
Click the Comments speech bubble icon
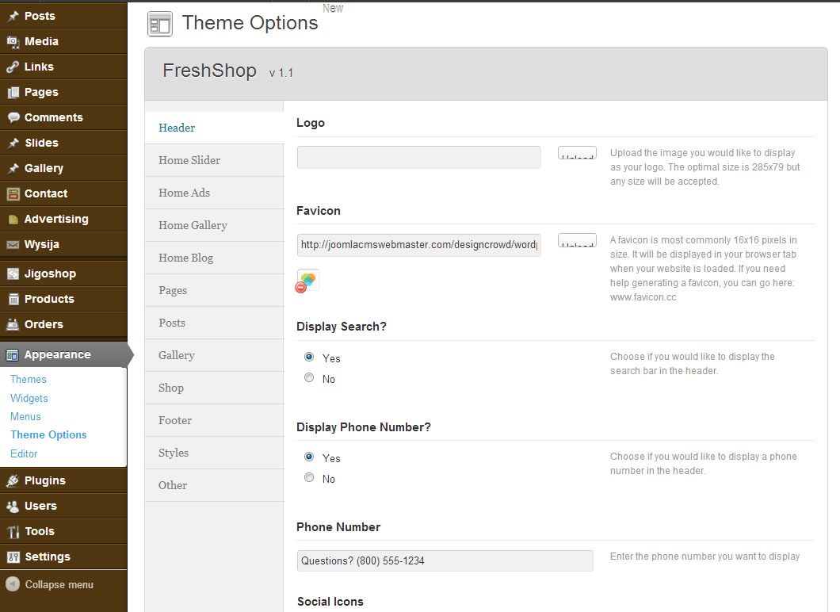tap(13, 117)
